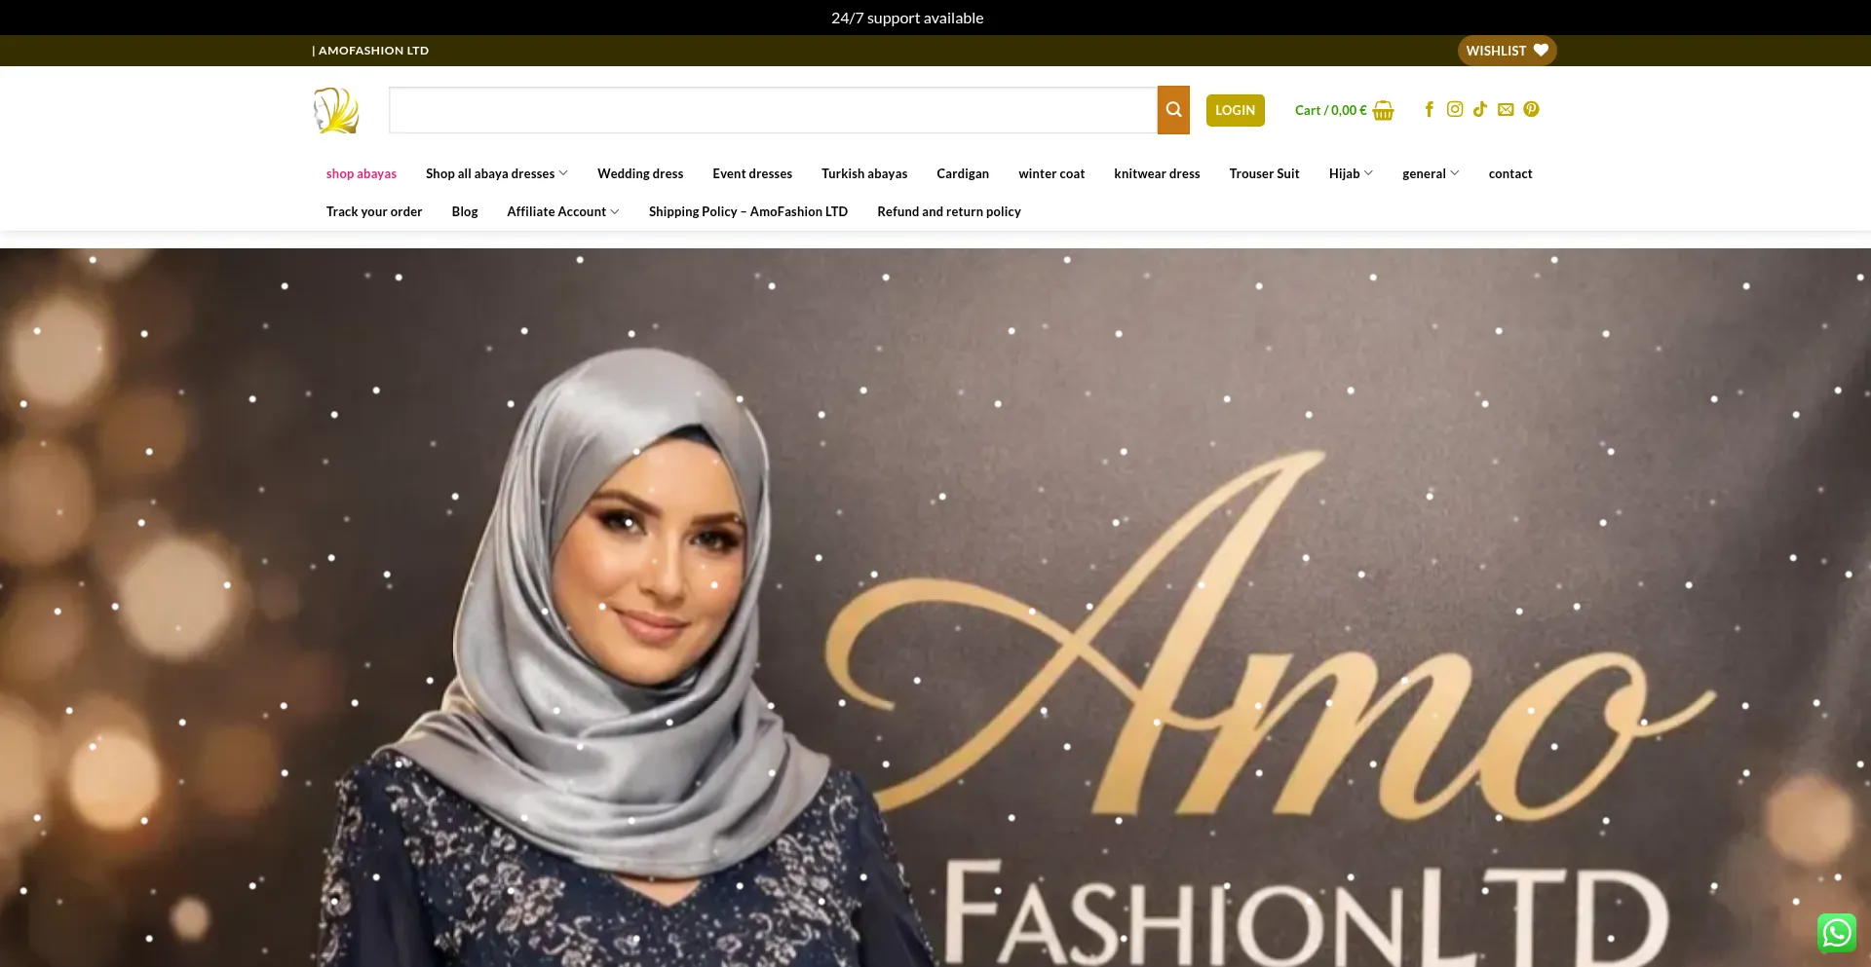
Task: Open Wedding dress menu item
Action: 640,173
